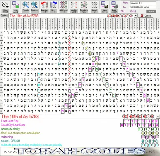Click the Skip value 17413
Viewport: 160px width, 156px height.
point(133,11)
